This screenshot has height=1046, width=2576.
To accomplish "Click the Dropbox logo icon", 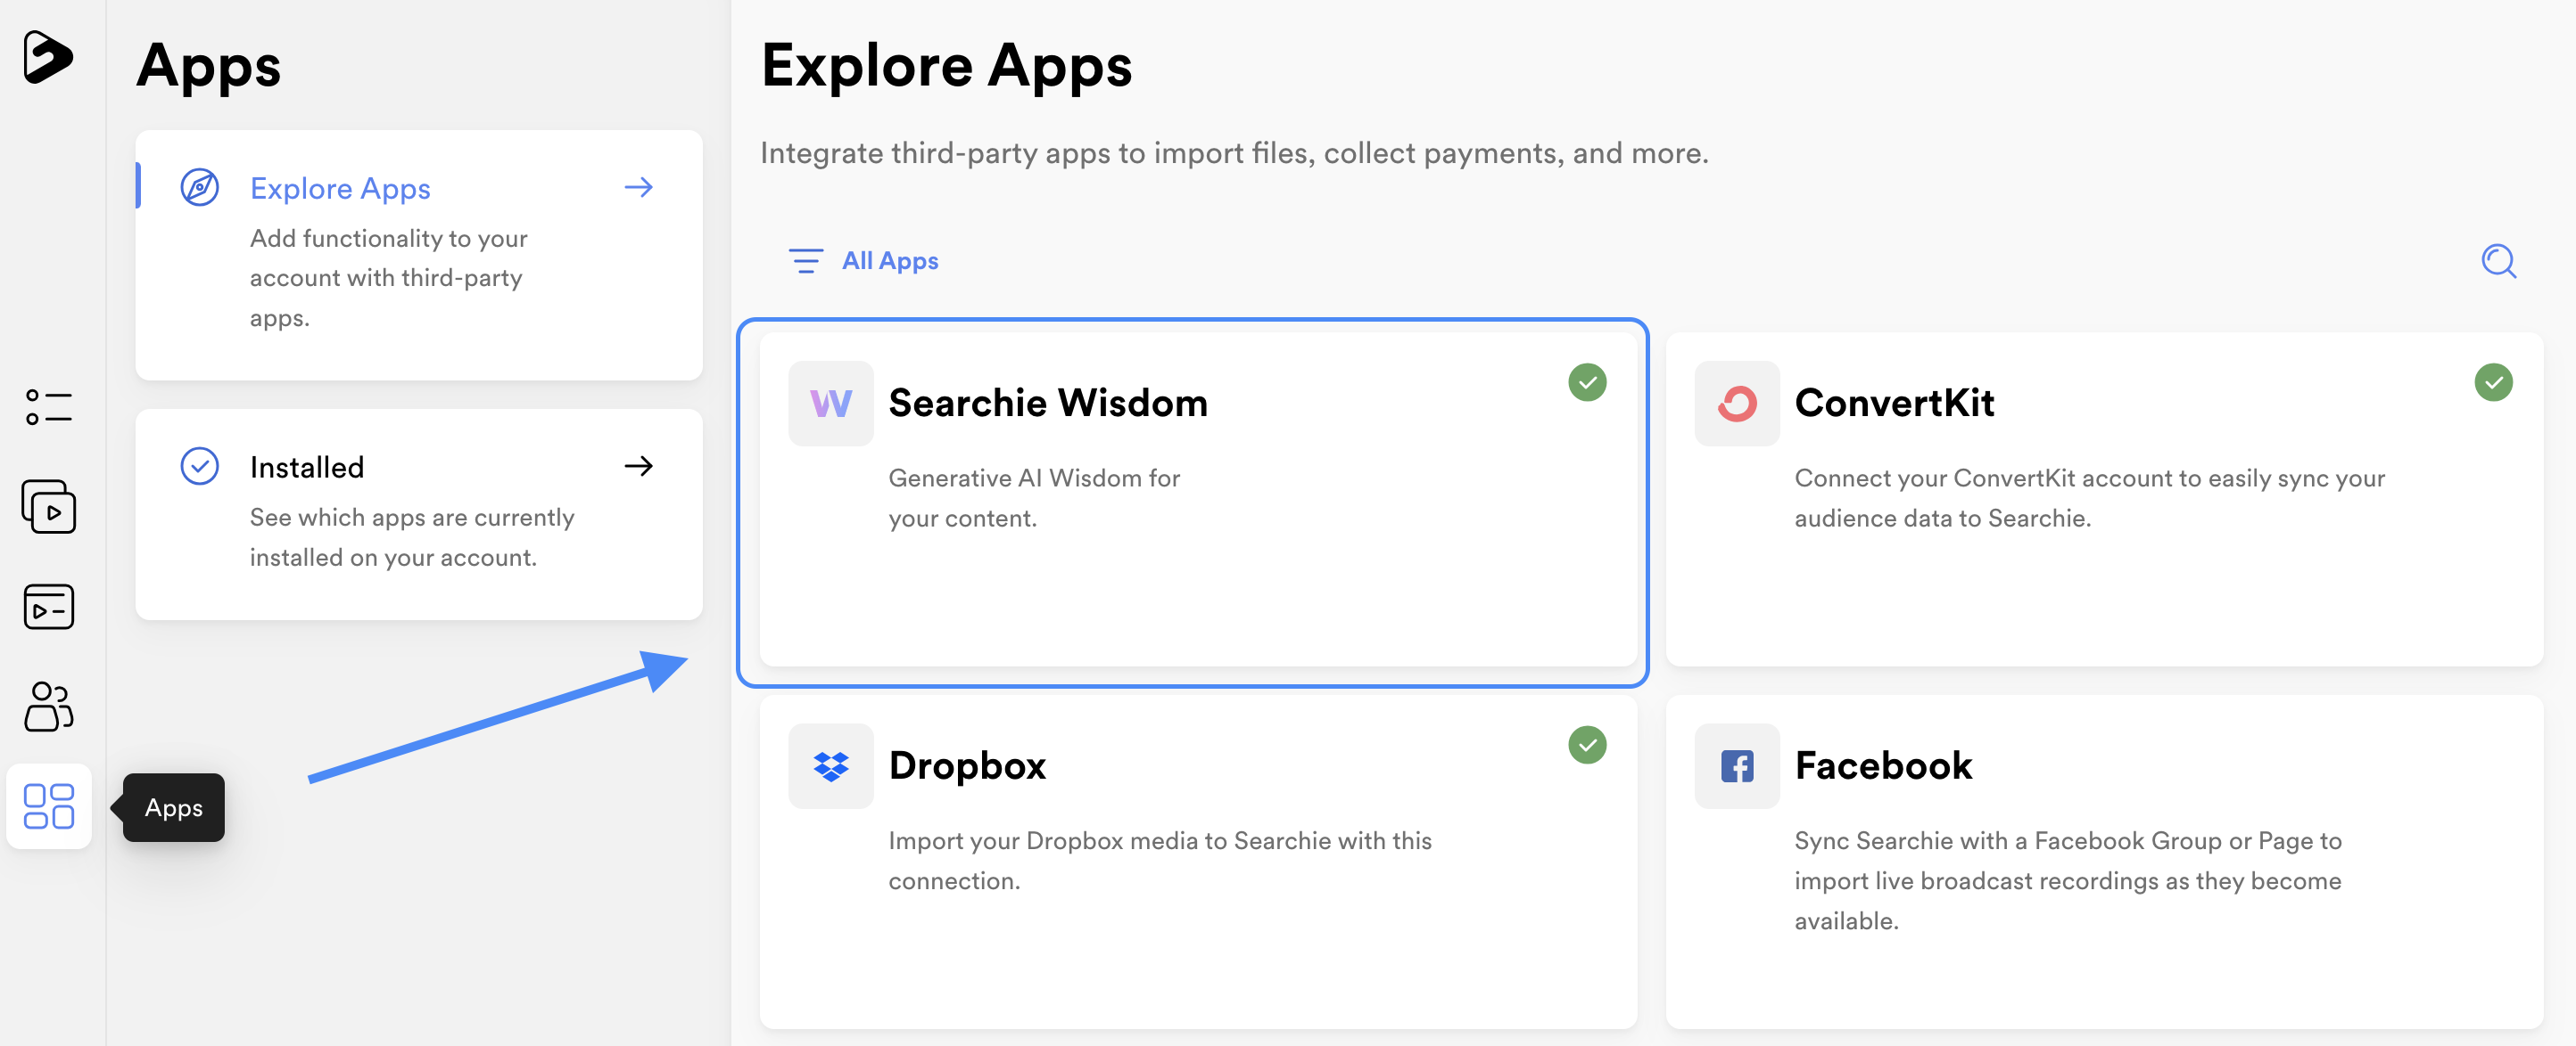I will coord(830,766).
